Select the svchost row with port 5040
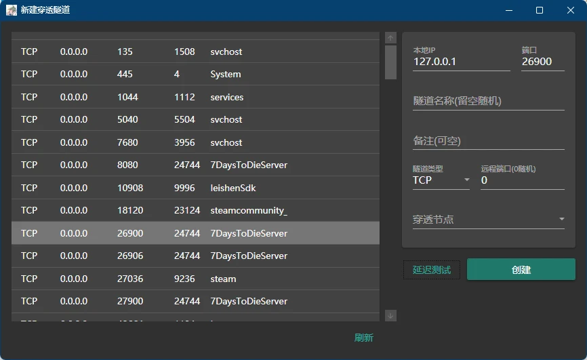 point(195,119)
